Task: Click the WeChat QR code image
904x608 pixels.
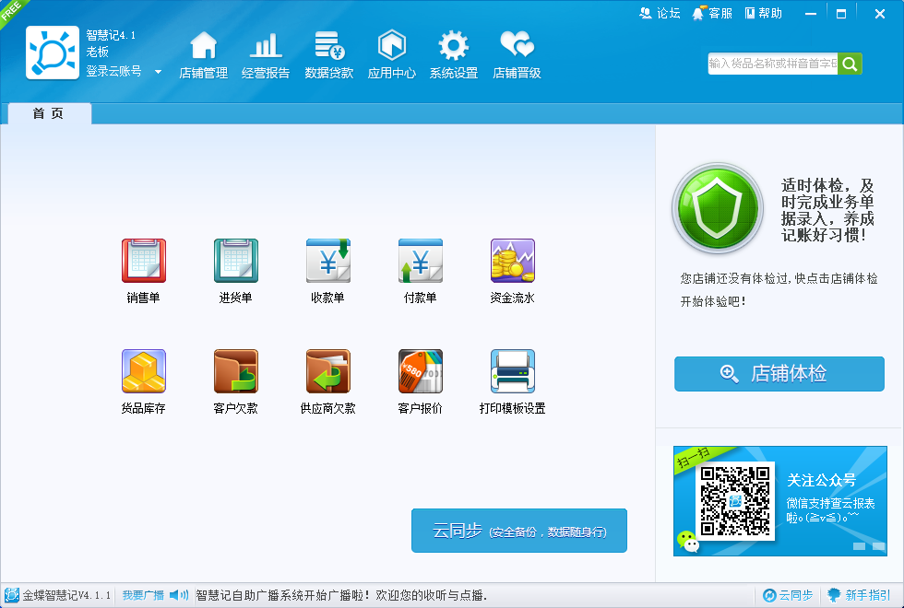Action: (735, 501)
